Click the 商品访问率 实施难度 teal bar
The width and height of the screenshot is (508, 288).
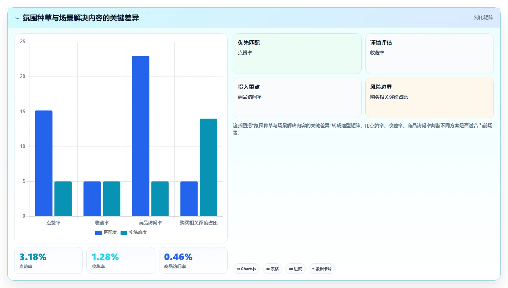coord(160,199)
